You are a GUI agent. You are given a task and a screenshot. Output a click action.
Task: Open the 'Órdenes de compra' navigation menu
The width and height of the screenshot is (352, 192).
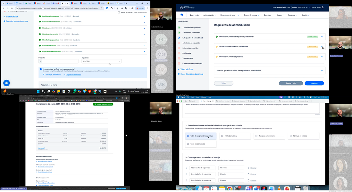[251, 15]
